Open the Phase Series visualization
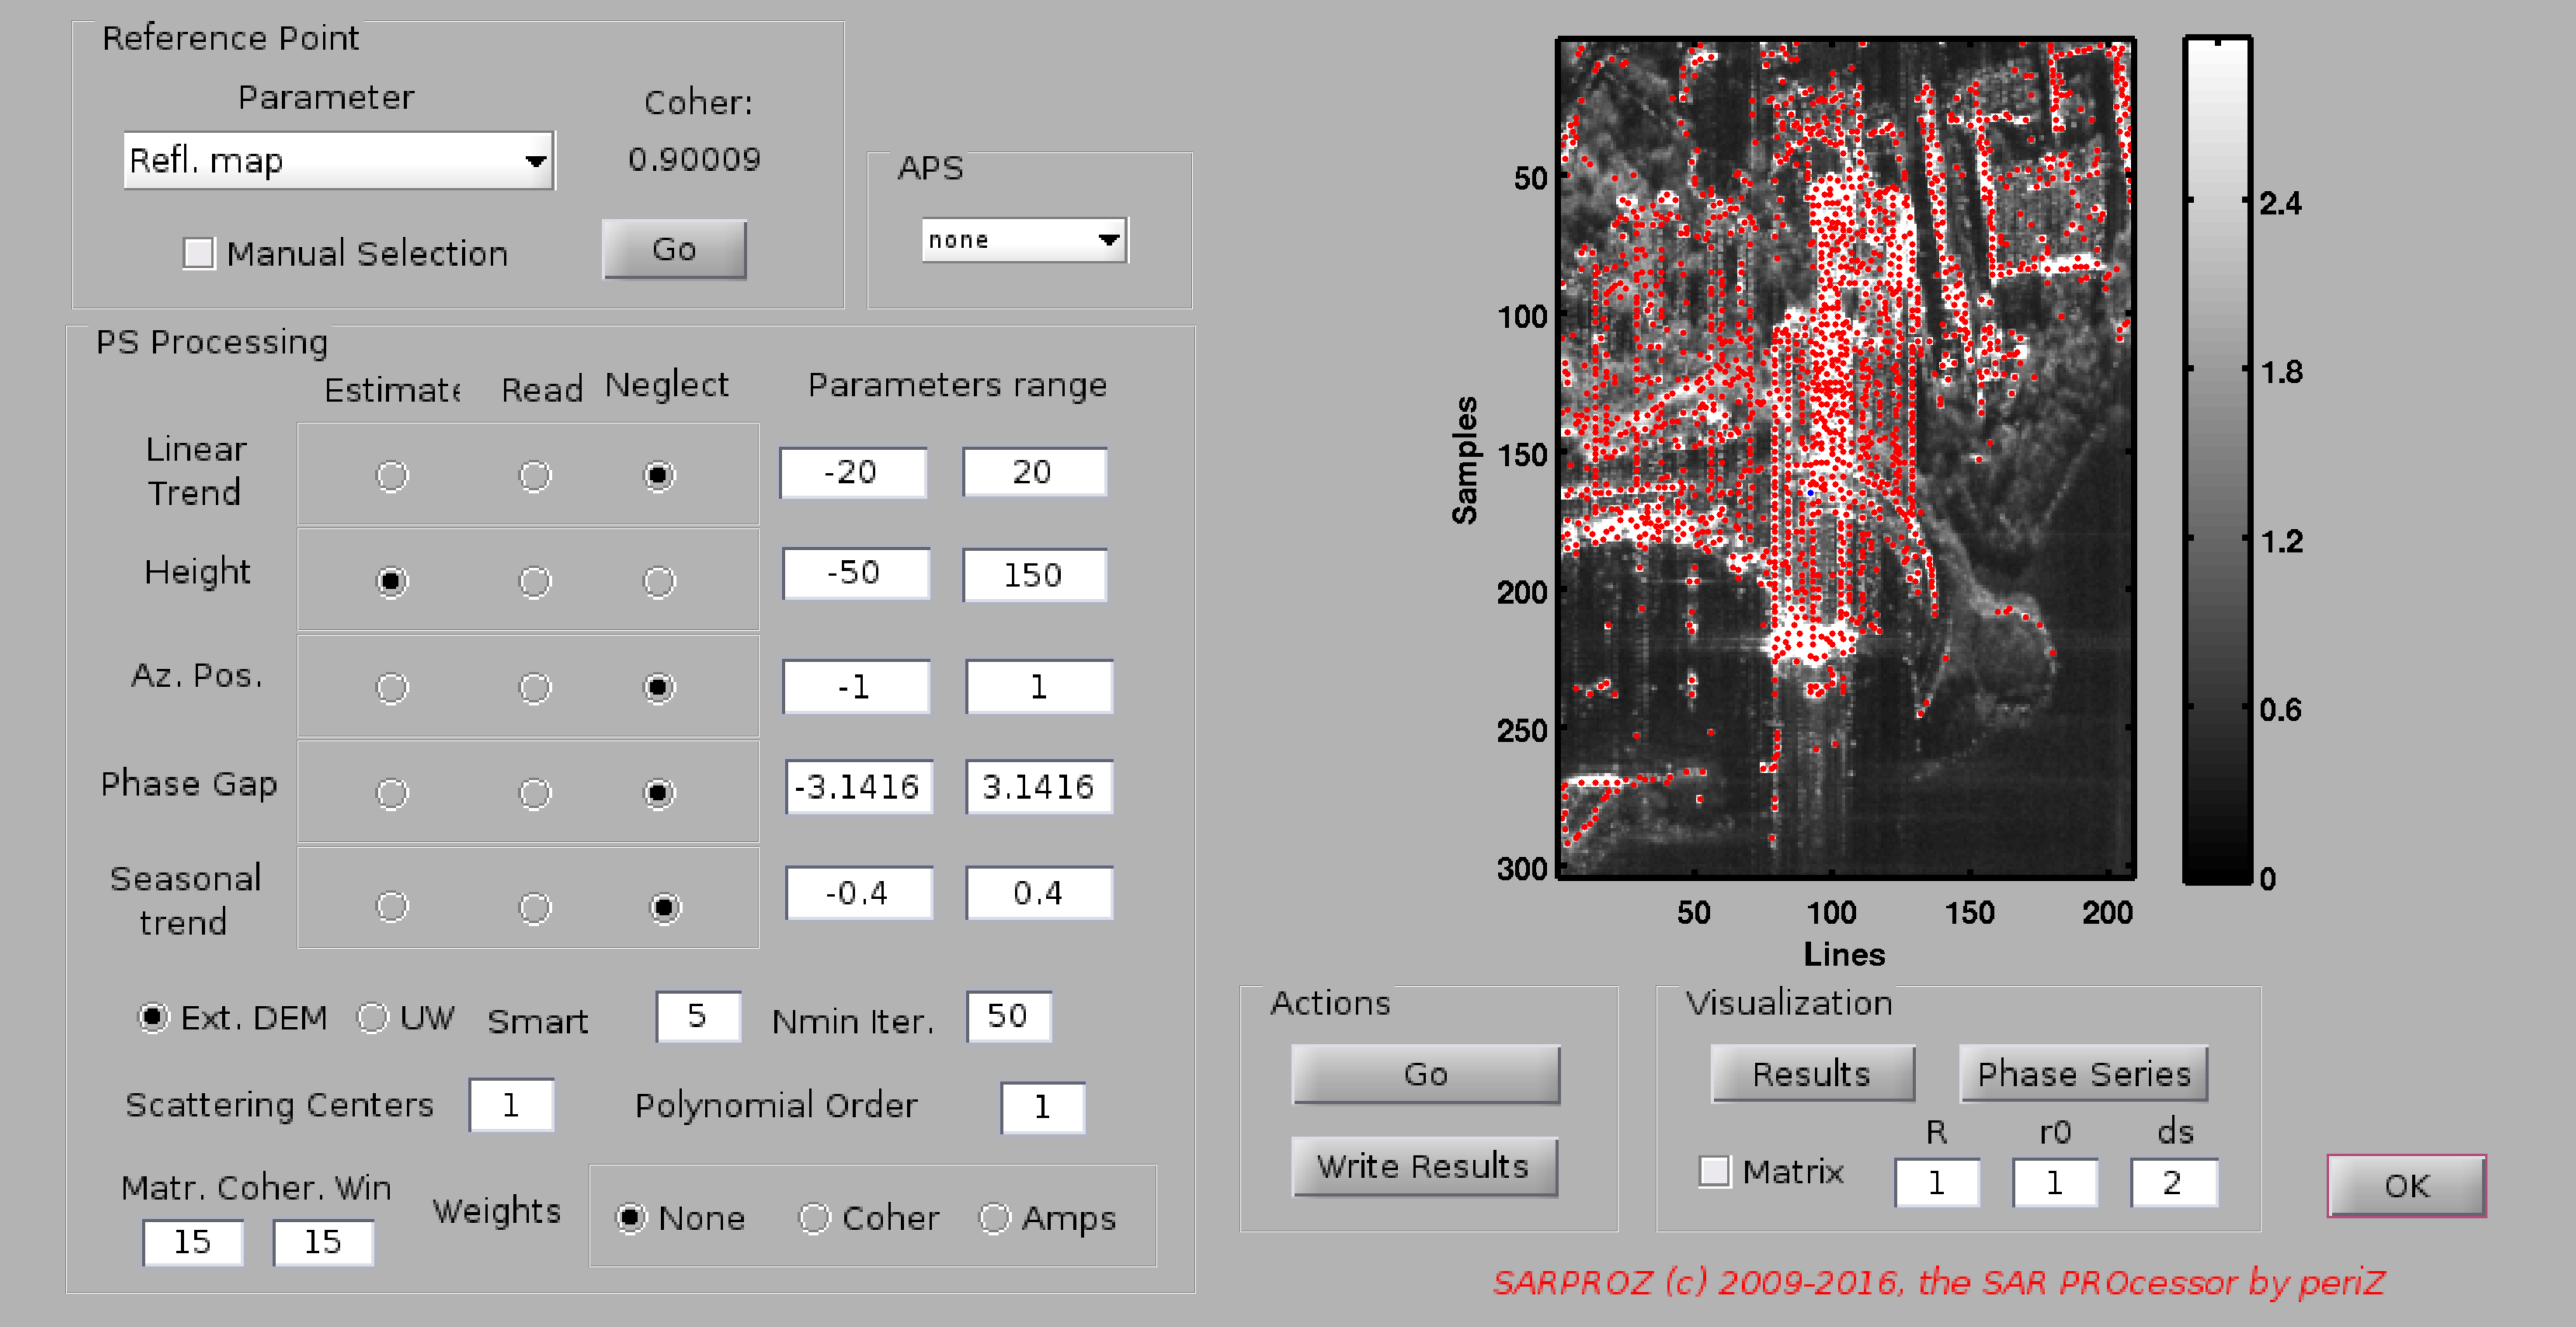2576x1327 pixels. coord(2083,1074)
